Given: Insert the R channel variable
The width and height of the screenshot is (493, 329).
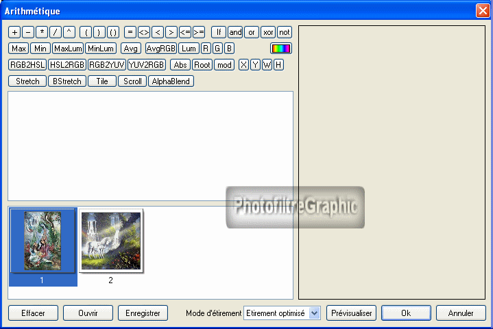Looking at the screenshot, I should tap(206, 49).
